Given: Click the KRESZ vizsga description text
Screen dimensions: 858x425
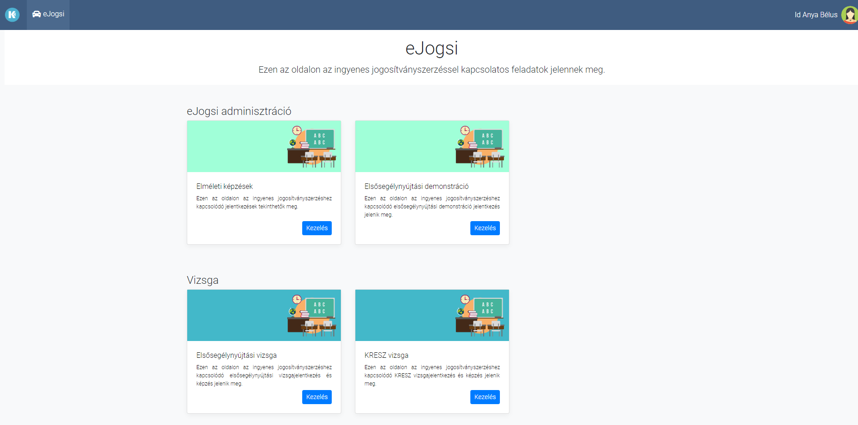Looking at the screenshot, I should click(432, 376).
